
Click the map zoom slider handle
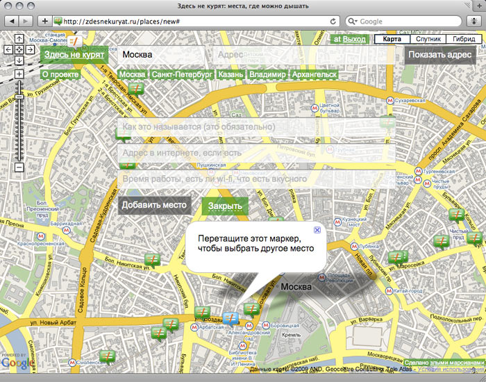point(19,97)
